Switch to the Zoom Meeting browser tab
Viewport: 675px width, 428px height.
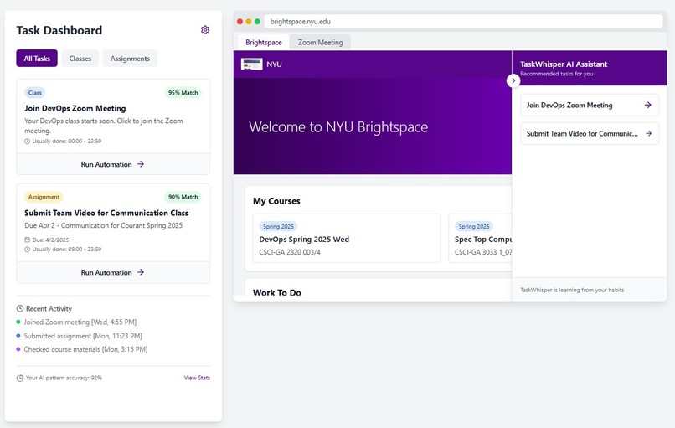coord(320,42)
